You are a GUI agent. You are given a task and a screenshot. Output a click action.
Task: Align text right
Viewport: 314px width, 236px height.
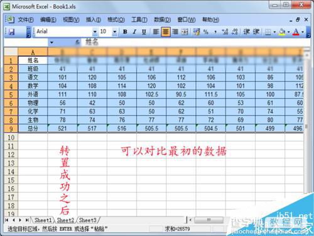175,32
